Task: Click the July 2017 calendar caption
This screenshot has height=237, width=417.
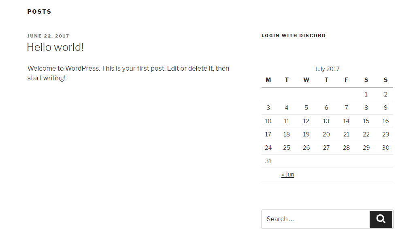Action: point(328,69)
